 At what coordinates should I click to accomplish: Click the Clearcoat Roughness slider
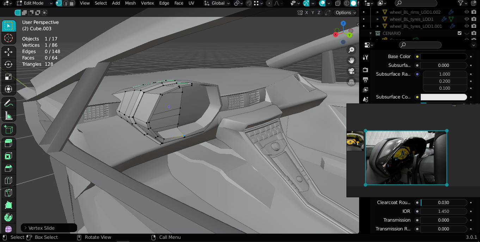444,203
